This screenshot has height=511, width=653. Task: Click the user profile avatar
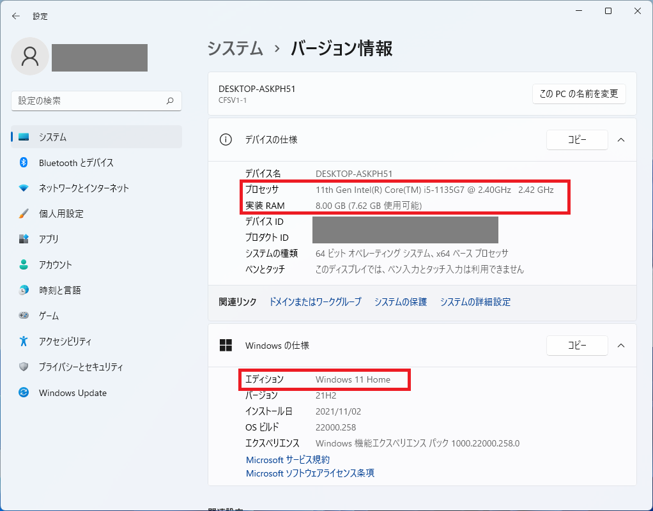(30, 56)
